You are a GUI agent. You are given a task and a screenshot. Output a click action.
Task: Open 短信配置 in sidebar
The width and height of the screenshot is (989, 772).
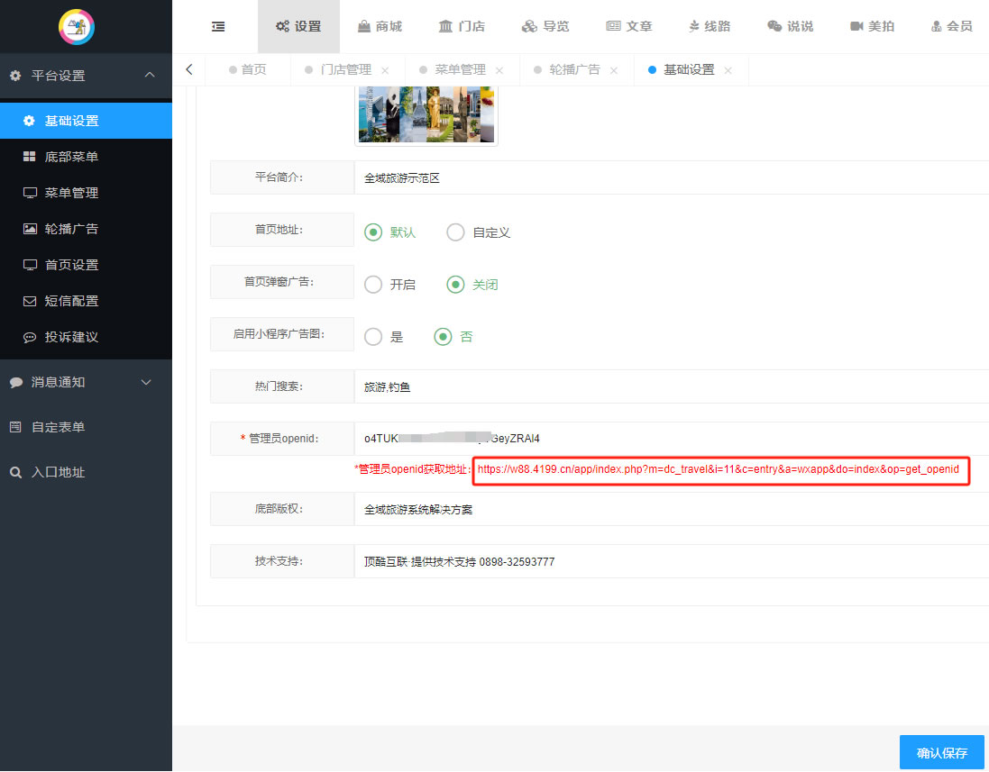point(86,301)
